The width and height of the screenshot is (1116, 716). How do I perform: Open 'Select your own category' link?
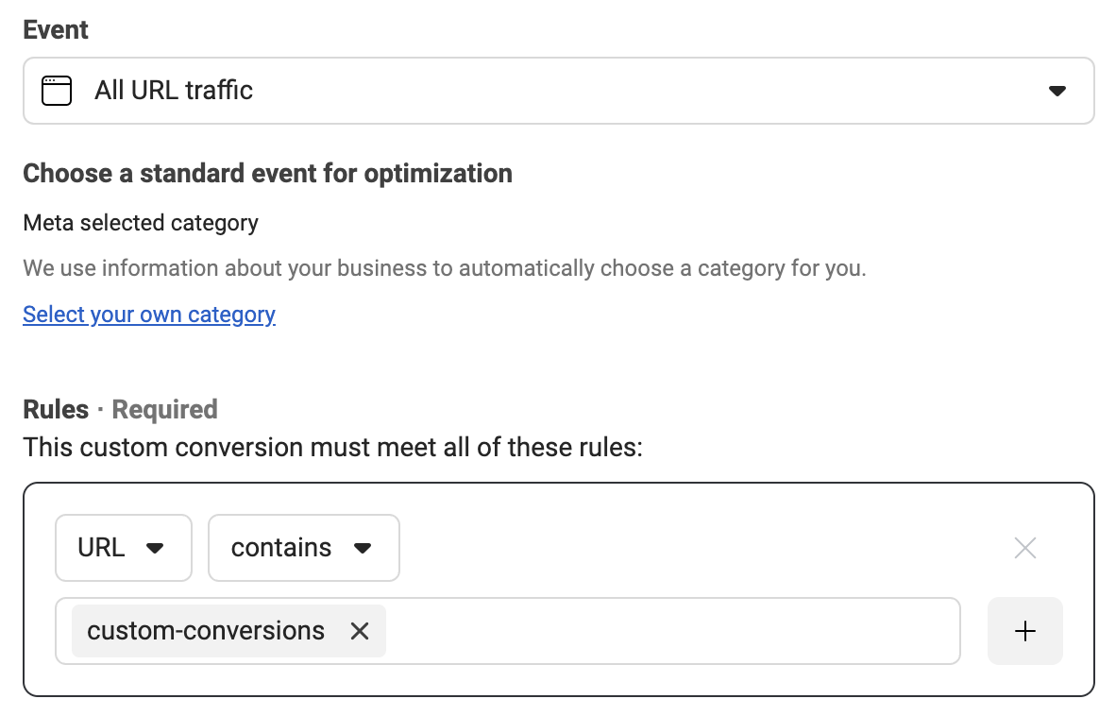pyautogui.click(x=148, y=314)
